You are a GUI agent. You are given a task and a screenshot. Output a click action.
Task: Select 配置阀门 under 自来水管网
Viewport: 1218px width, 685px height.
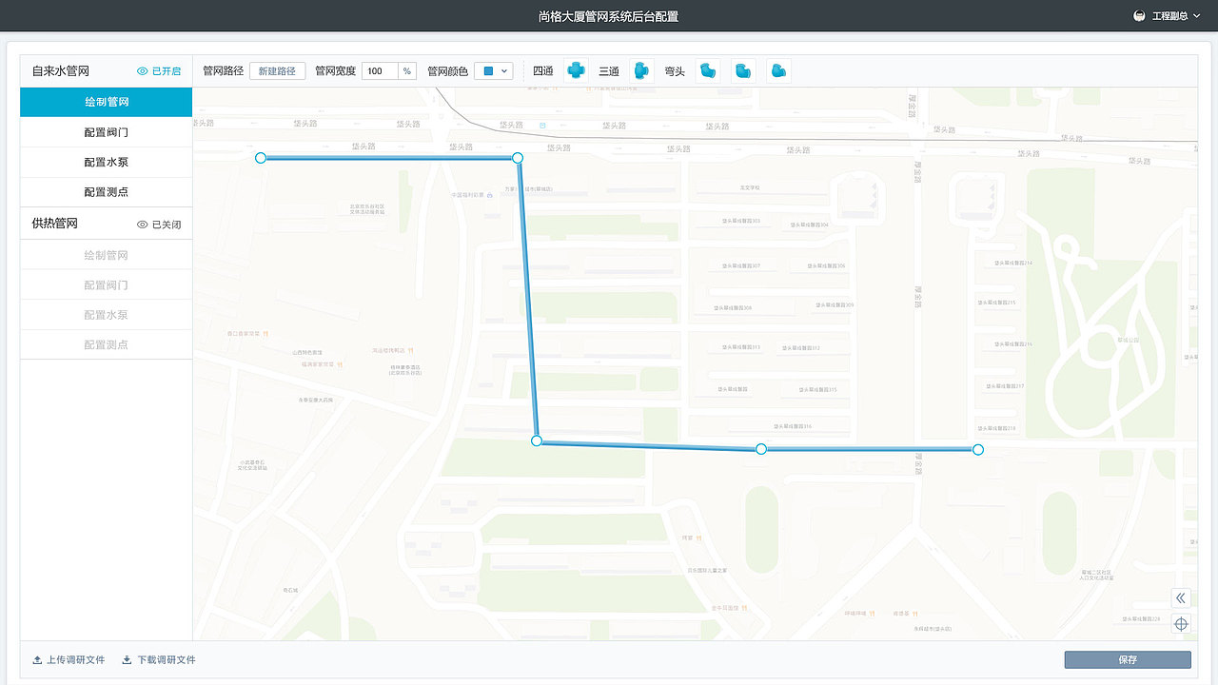point(107,132)
